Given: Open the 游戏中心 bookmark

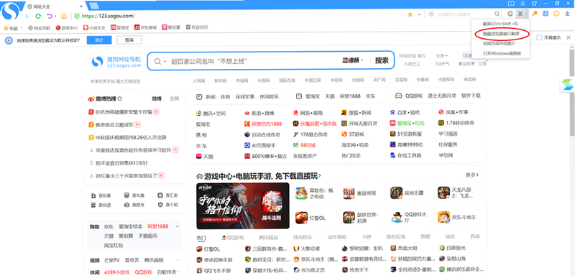Looking at the screenshot, I should point(67,27).
